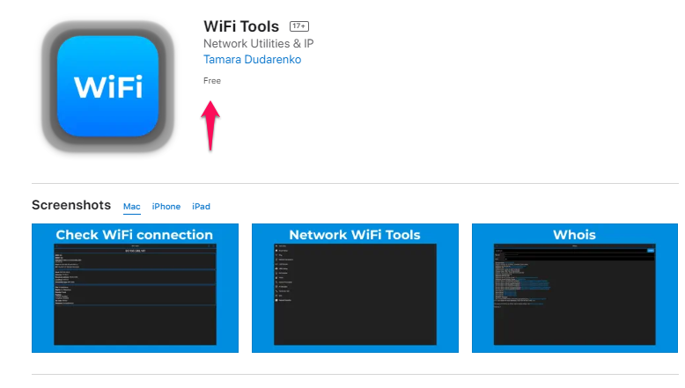Switch screenshots to the iPad tab
Viewport: 685px width, 388px height.
coord(201,207)
